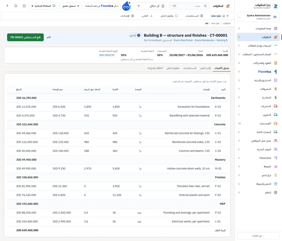Open لوحة المعلومات dashboard icon in sidebar

(x=276, y=29)
